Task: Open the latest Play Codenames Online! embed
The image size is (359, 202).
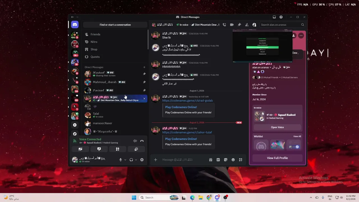Action: pyautogui.click(x=181, y=139)
